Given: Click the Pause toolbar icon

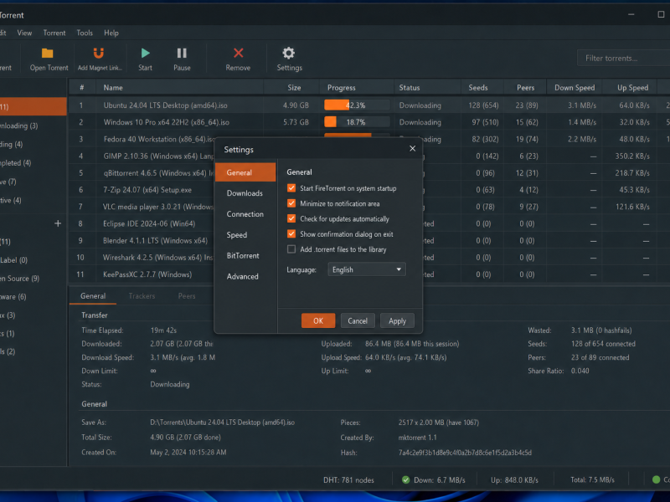Looking at the screenshot, I should (x=182, y=53).
